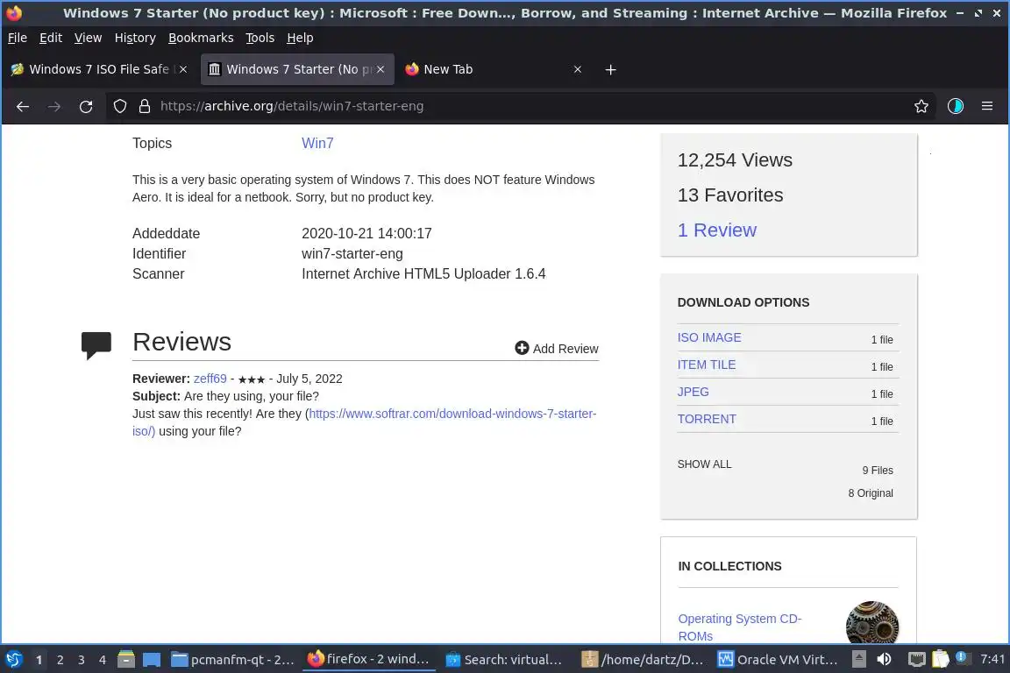This screenshot has width=1010, height=673.
Task: Switch to the firefox taskbar entry
Action: click(x=368, y=660)
